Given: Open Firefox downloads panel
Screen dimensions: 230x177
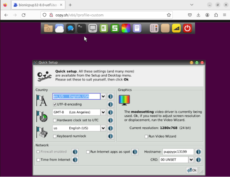Looking at the screenshot, I should [x=198, y=15].
